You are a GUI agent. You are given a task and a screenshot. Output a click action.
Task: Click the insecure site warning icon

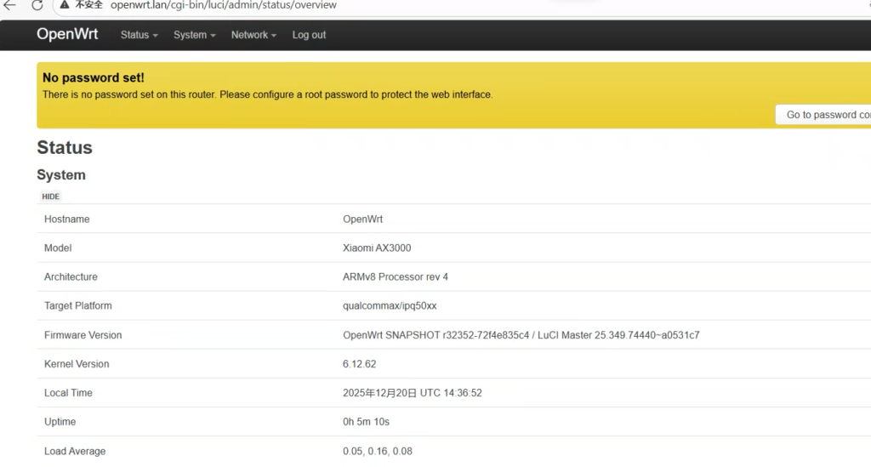click(66, 5)
